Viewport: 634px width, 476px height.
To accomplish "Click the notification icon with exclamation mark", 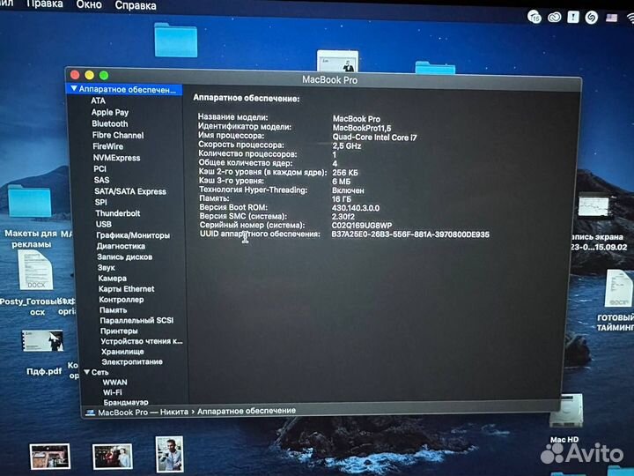I will point(573,17).
